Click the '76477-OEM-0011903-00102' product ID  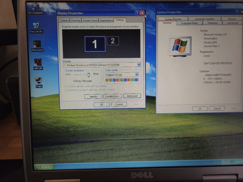click(218, 63)
